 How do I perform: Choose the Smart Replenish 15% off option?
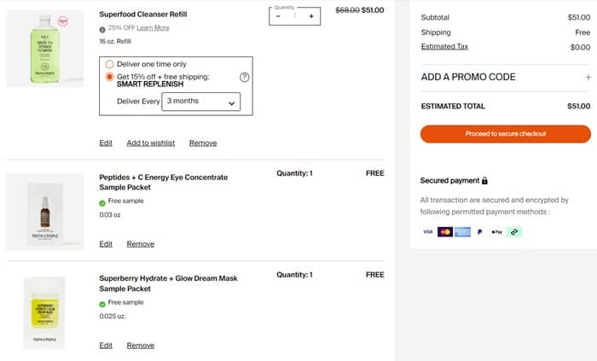(109, 77)
